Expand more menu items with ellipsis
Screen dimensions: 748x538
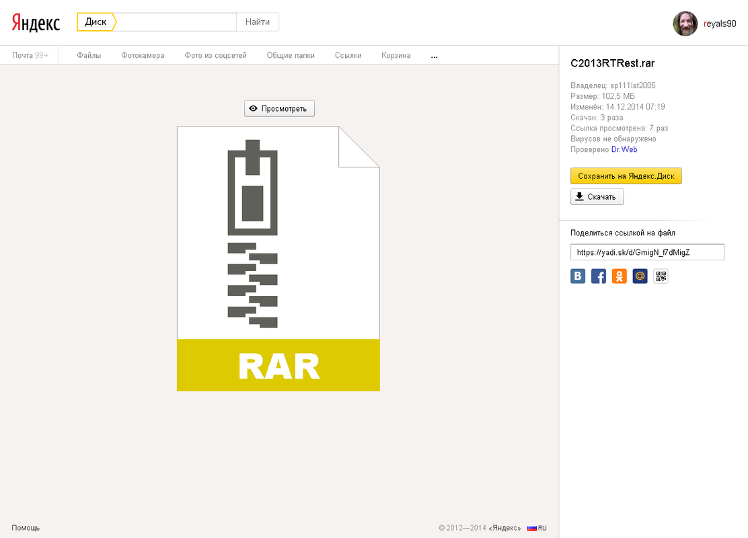coord(434,56)
